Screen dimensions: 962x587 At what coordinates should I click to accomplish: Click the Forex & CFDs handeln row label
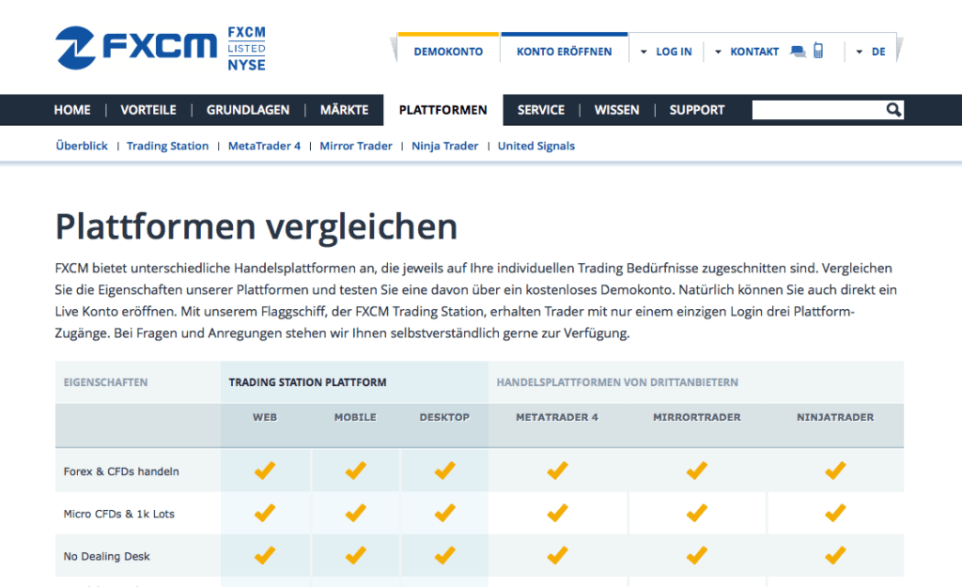click(x=121, y=471)
